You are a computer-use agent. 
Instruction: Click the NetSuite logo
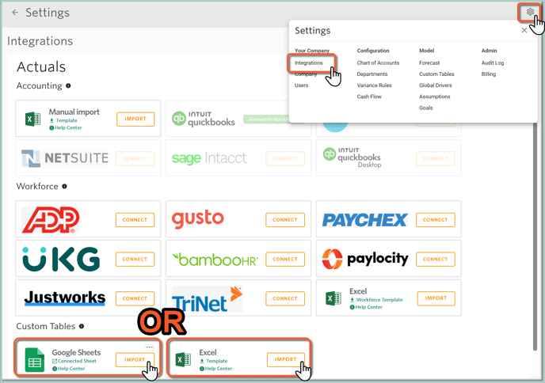65,158
